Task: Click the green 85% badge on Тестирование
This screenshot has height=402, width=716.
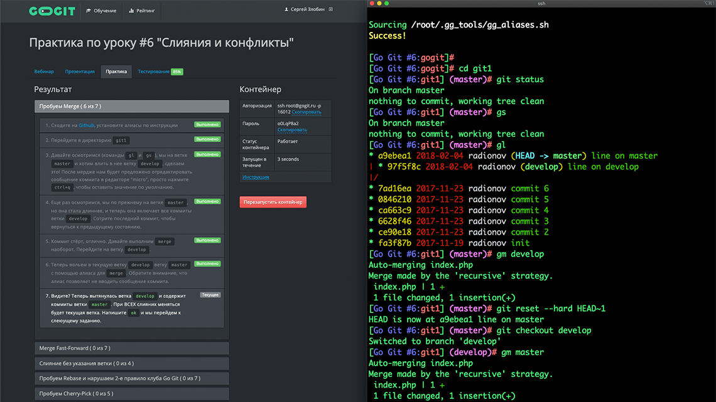Action: pyautogui.click(x=177, y=71)
